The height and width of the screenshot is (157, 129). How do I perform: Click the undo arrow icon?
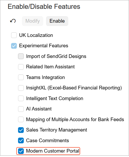13,21
